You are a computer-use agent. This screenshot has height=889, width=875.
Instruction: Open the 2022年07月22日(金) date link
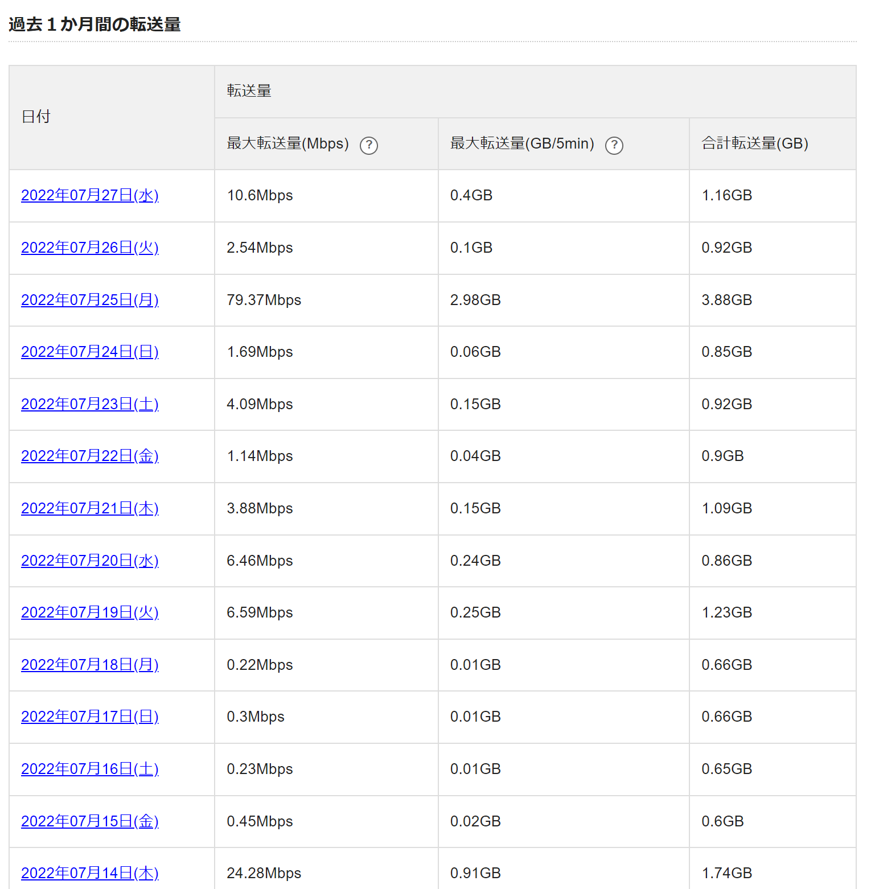[90, 456]
